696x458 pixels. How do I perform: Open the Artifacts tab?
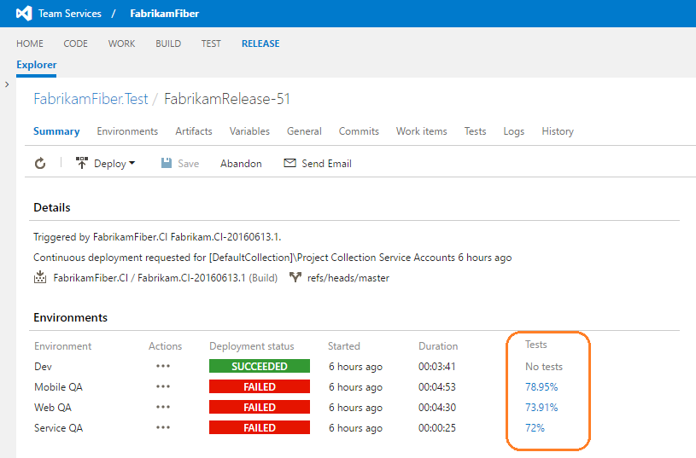(x=194, y=131)
